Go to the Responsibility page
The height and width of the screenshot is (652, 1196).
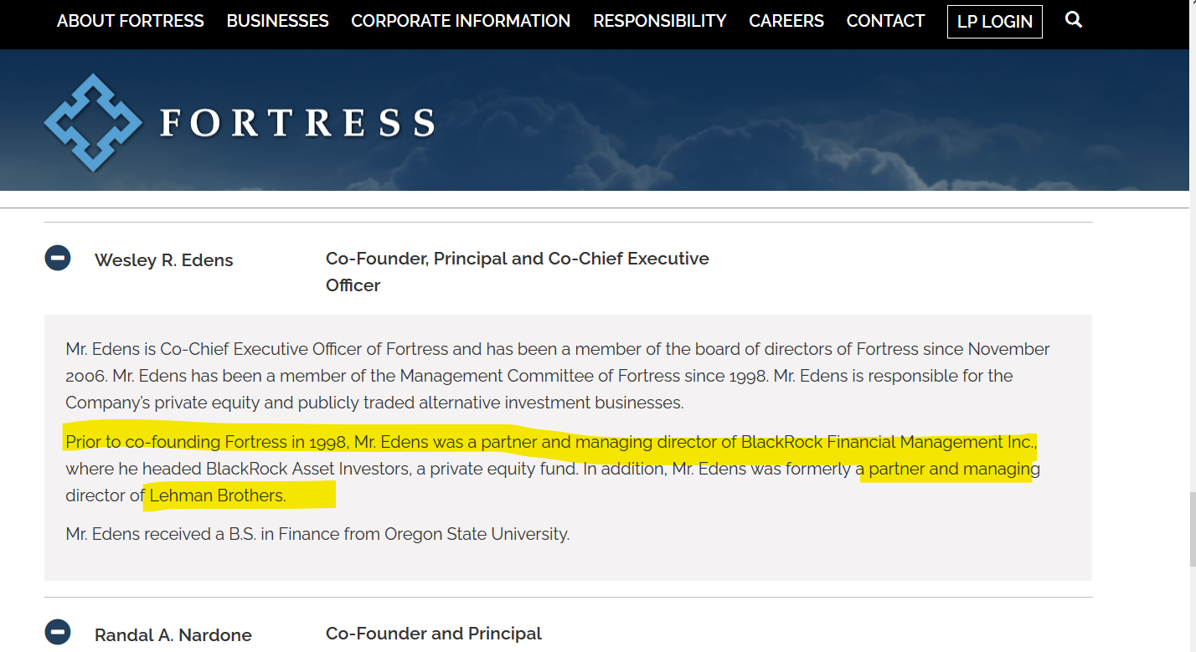tap(660, 21)
